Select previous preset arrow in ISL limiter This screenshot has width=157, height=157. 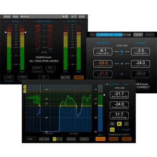click(x=21, y=17)
